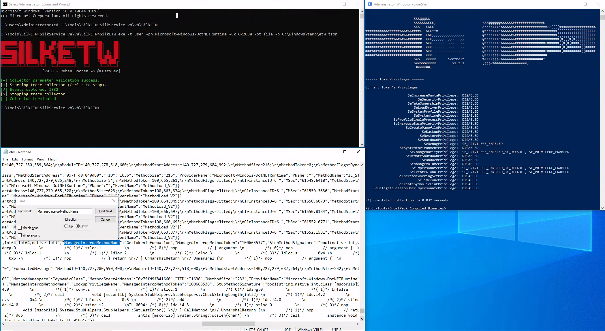This screenshot has height=331, width=605.
Task: Click the Command Prompt title bar icon
Action: [5, 4]
